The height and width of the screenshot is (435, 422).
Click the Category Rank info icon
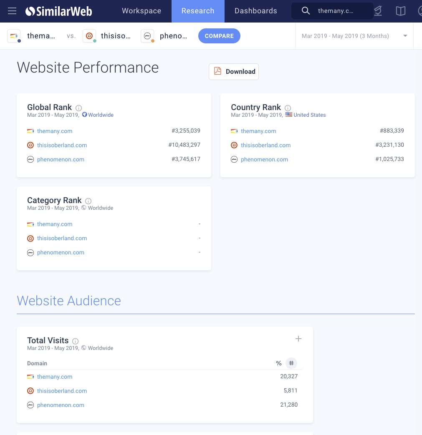(88, 201)
